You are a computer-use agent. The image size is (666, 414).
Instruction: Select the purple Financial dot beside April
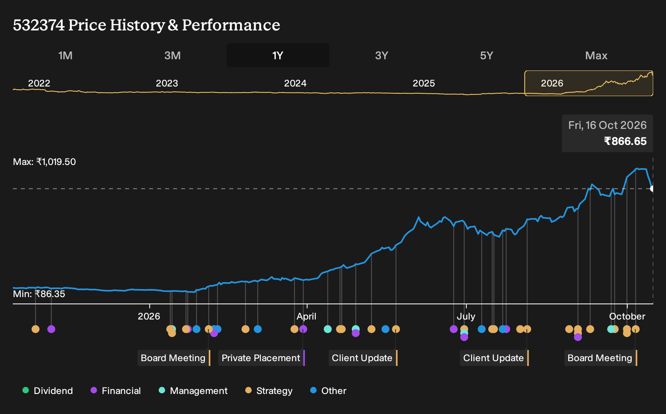point(303,329)
